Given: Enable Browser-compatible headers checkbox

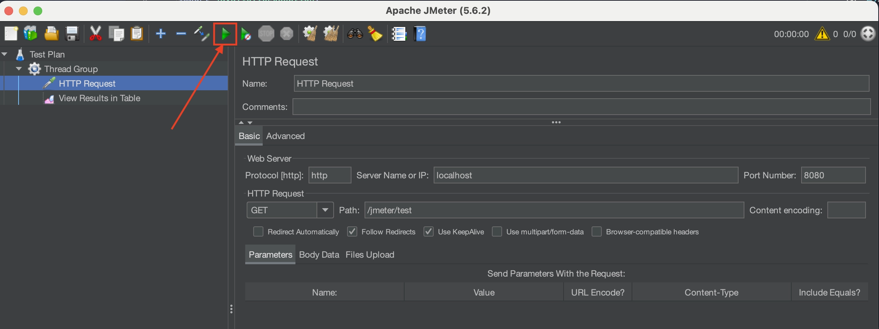Looking at the screenshot, I should pos(596,231).
